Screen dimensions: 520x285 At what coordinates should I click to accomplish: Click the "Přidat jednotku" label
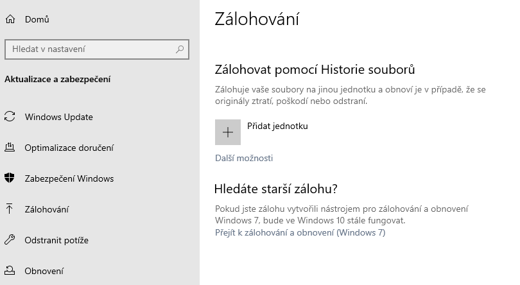pyautogui.click(x=277, y=126)
